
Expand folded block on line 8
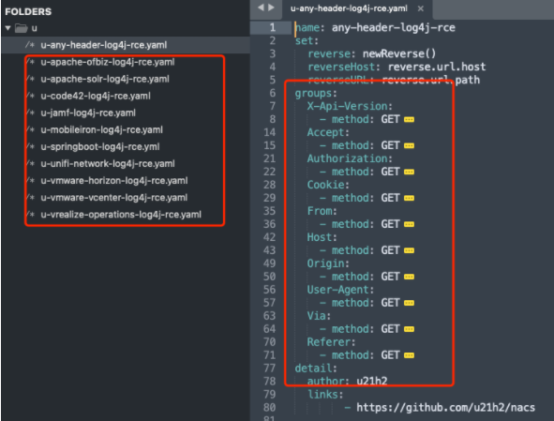coord(409,119)
